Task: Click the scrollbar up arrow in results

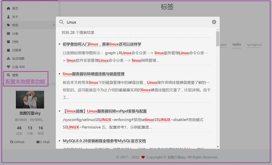Action: pyautogui.click(x=218, y=30)
